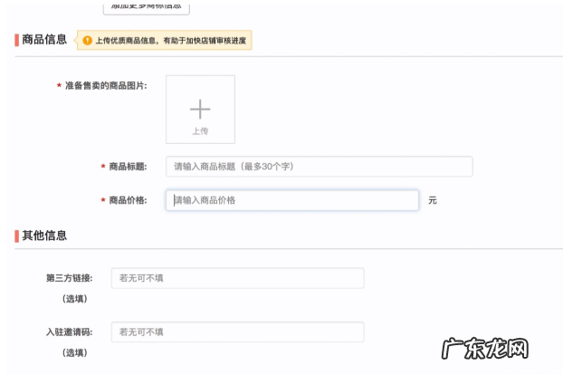Image resolution: width=563 pixels, height=375 pixels.
Task: Click the third-party link input field
Action: point(238,278)
